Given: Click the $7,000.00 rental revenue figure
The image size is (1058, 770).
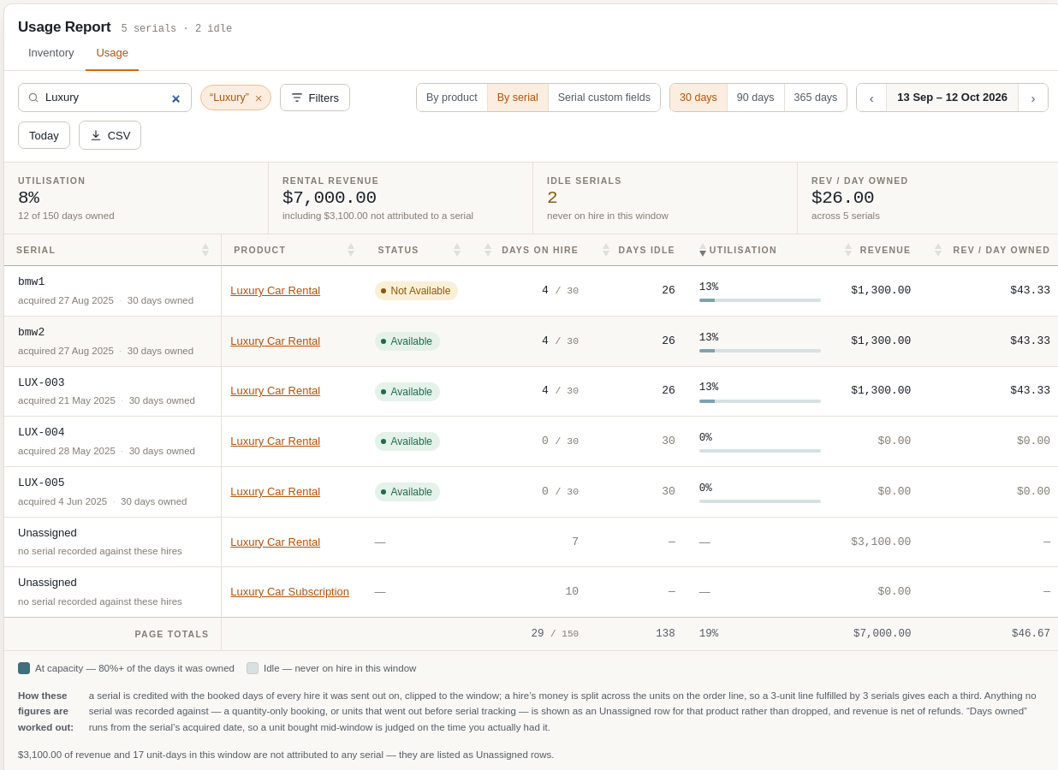Looking at the screenshot, I should coord(330,198).
